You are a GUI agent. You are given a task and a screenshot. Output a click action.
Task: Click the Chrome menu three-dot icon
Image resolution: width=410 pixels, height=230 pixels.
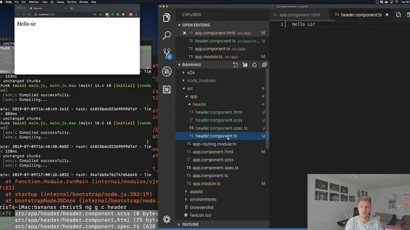click(x=136, y=15)
